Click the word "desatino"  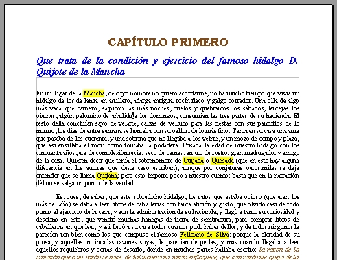[47, 220]
